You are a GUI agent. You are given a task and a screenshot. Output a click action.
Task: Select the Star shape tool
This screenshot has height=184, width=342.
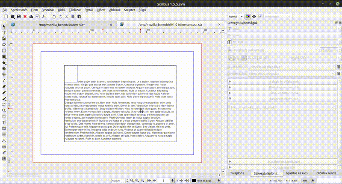coord(4,62)
